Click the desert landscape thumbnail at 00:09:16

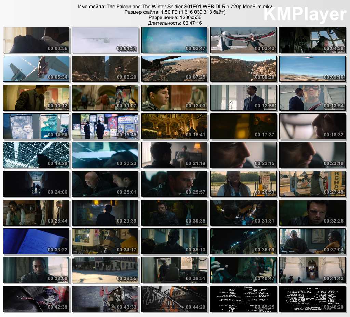[312, 69]
